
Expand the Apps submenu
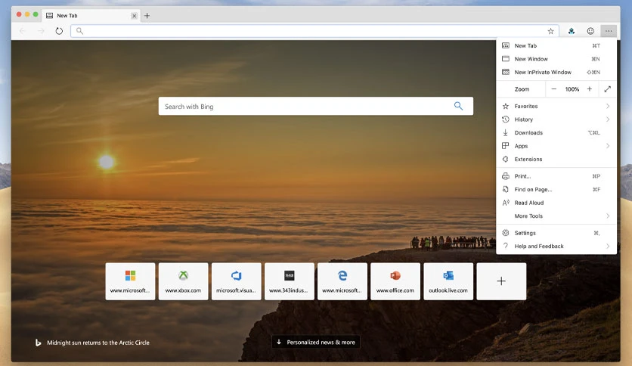[556, 146]
